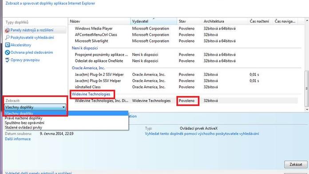Select the Windows Media Player add-on

click(x=94, y=28)
